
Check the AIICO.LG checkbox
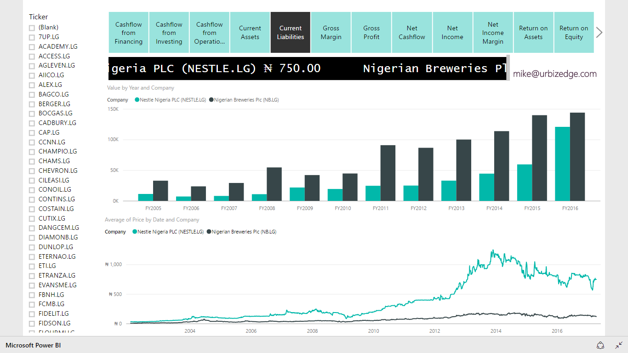tap(32, 75)
